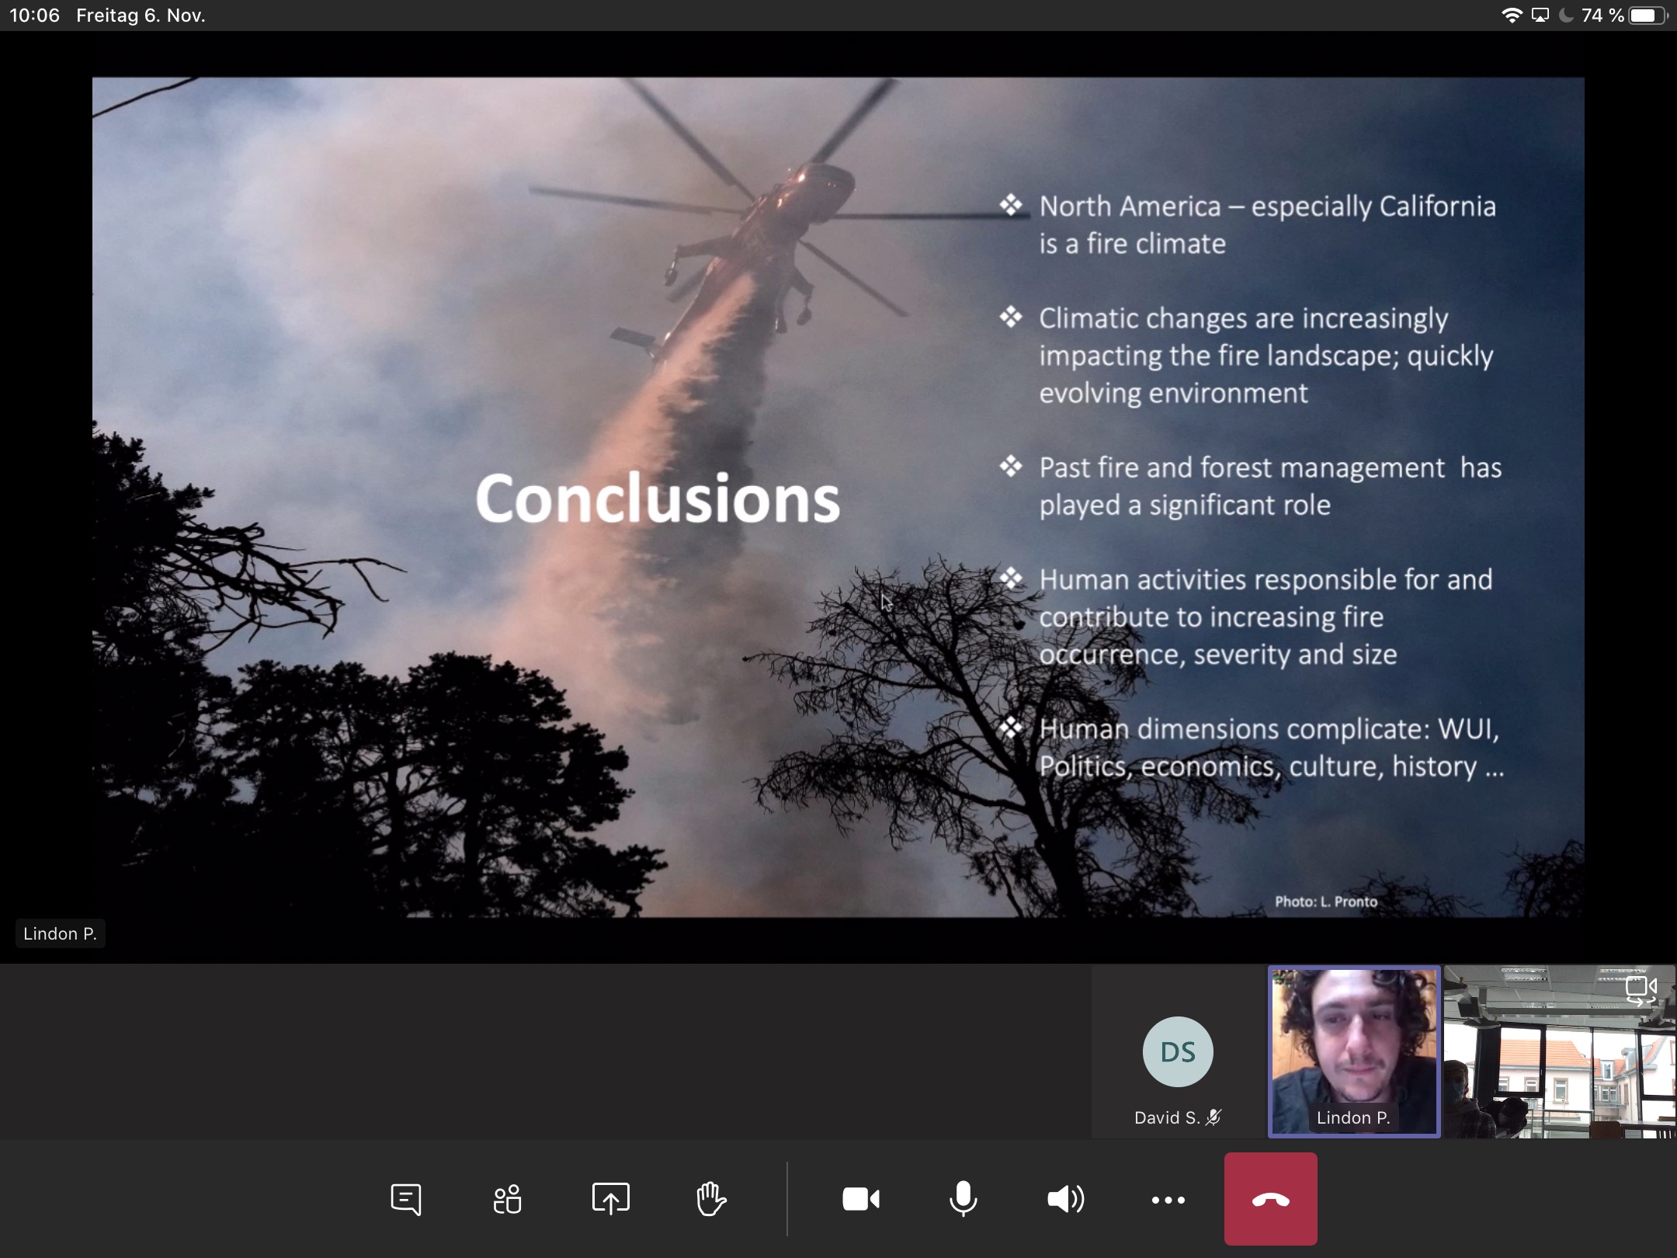Mute or unmute the microphone
This screenshot has width=1677, height=1258.
coord(963,1199)
